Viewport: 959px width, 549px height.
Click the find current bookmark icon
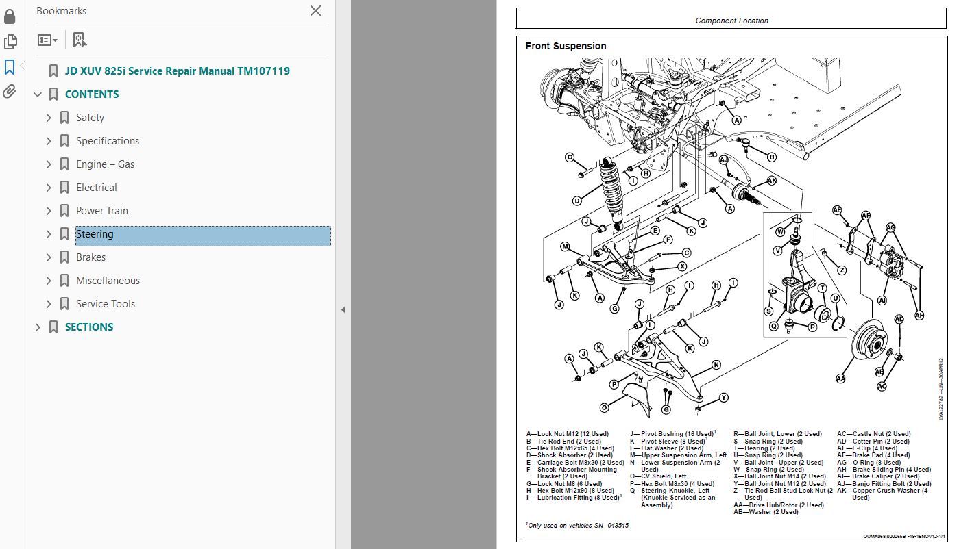[x=80, y=40]
